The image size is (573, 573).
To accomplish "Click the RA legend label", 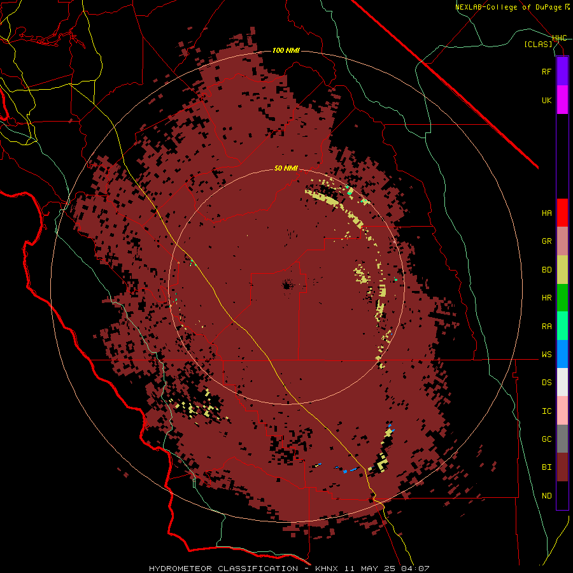I will tap(547, 327).
